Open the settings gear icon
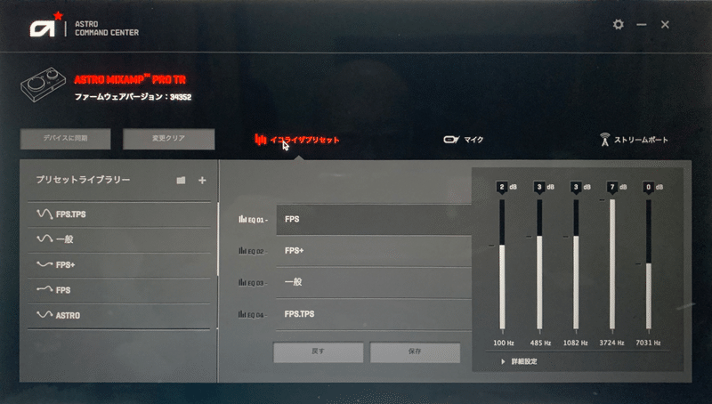Screen dimensions: 712x404 point(618,24)
